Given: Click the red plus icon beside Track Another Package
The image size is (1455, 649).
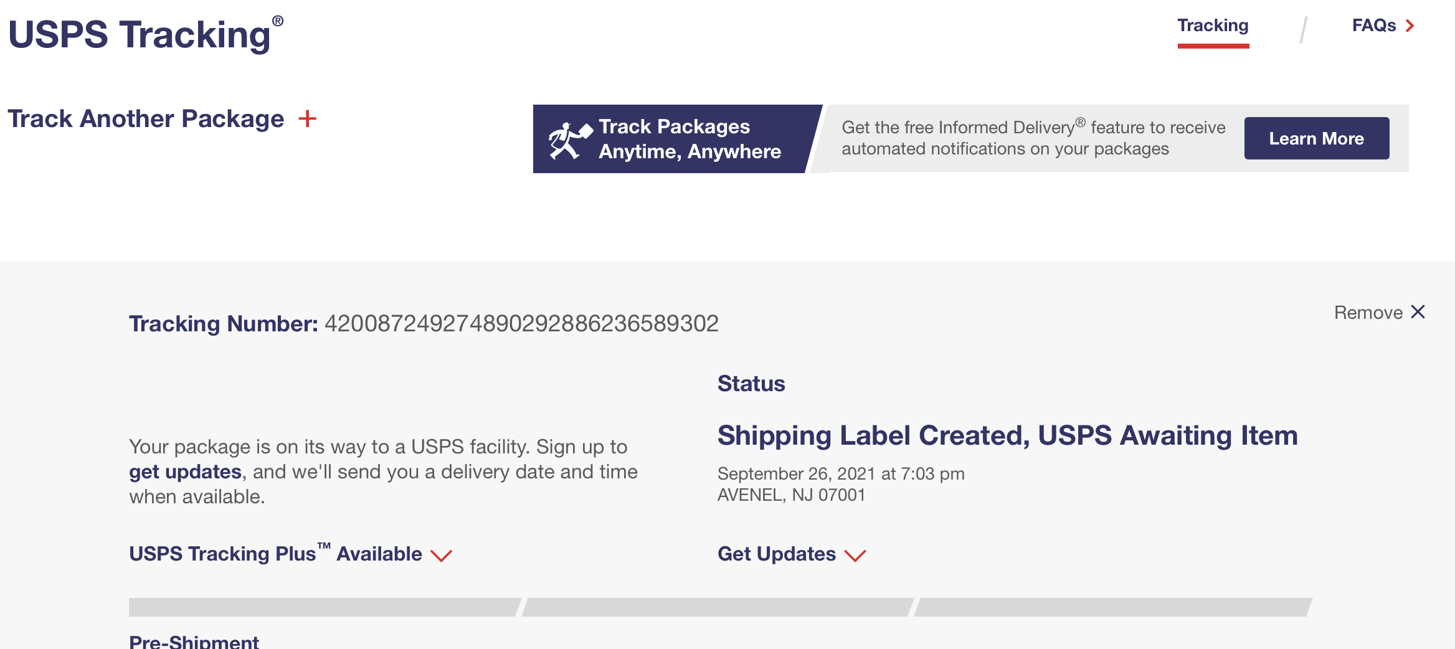Looking at the screenshot, I should click(x=307, y=118).
